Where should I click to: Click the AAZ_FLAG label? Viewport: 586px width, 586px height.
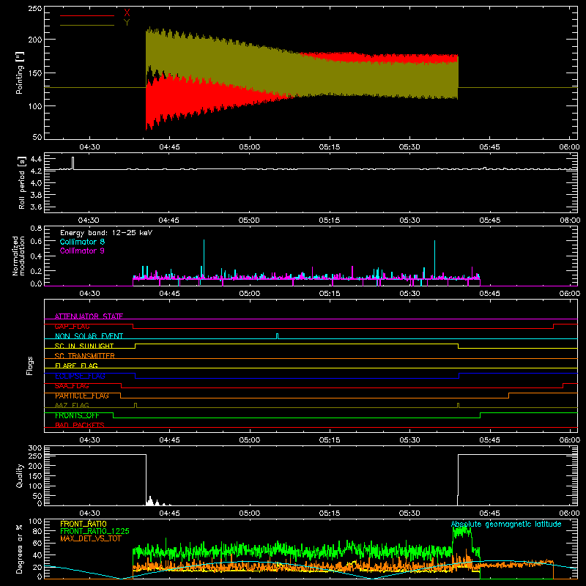coord(72,405)
